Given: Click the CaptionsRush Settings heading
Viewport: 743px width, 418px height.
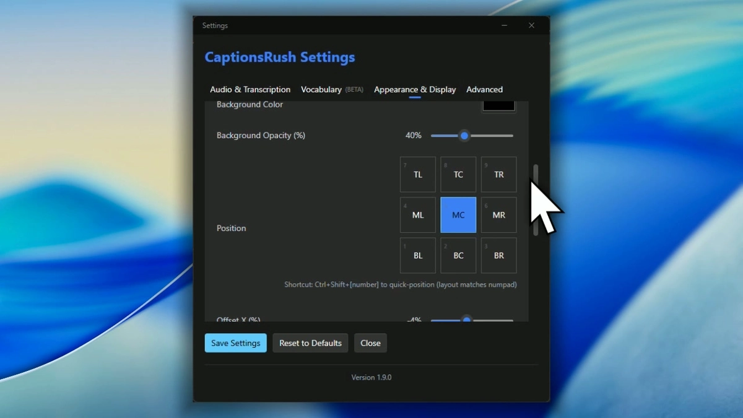Looking at the screenshot, I should point(280,58).
